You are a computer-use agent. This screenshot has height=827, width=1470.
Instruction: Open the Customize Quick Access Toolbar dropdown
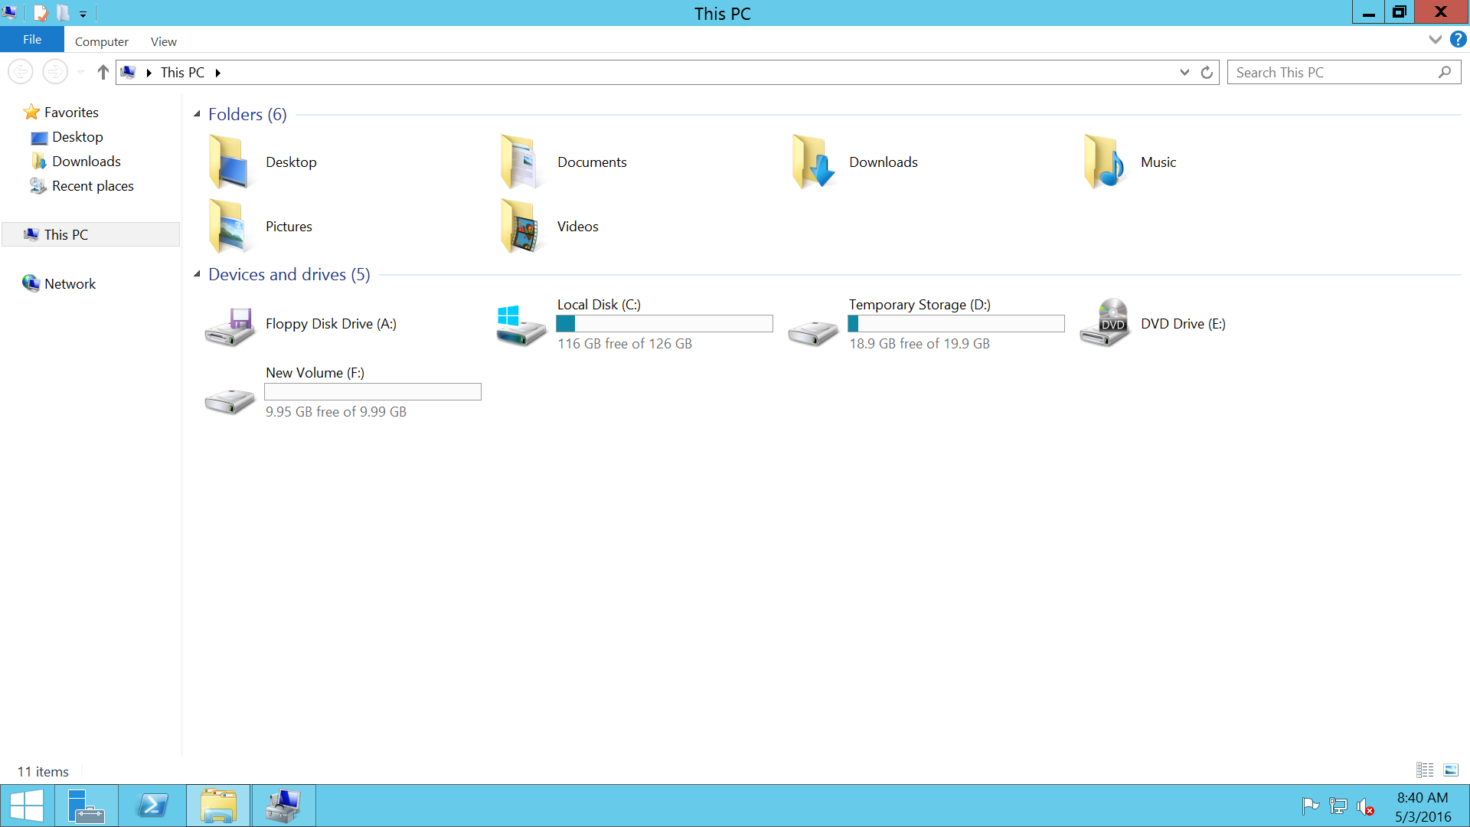point(83,14)
